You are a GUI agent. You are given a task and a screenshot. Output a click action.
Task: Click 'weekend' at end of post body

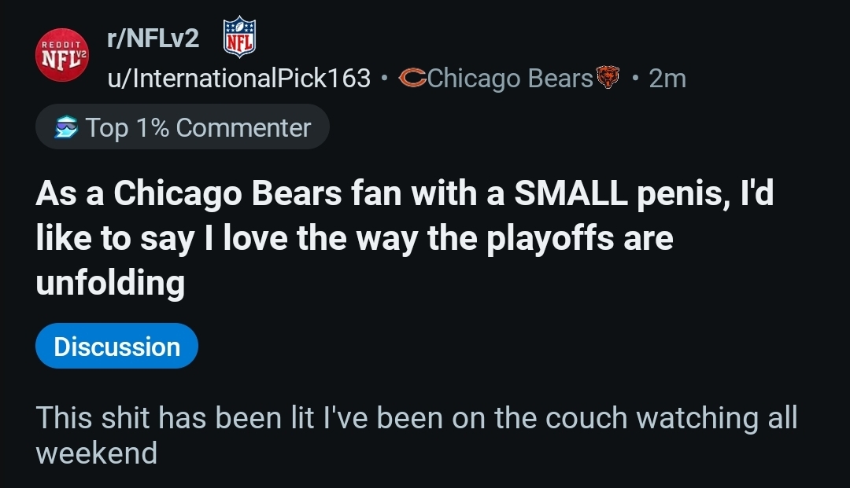coord(96,453)
